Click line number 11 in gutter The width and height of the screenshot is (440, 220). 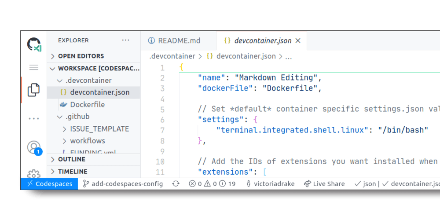[160, 172]
